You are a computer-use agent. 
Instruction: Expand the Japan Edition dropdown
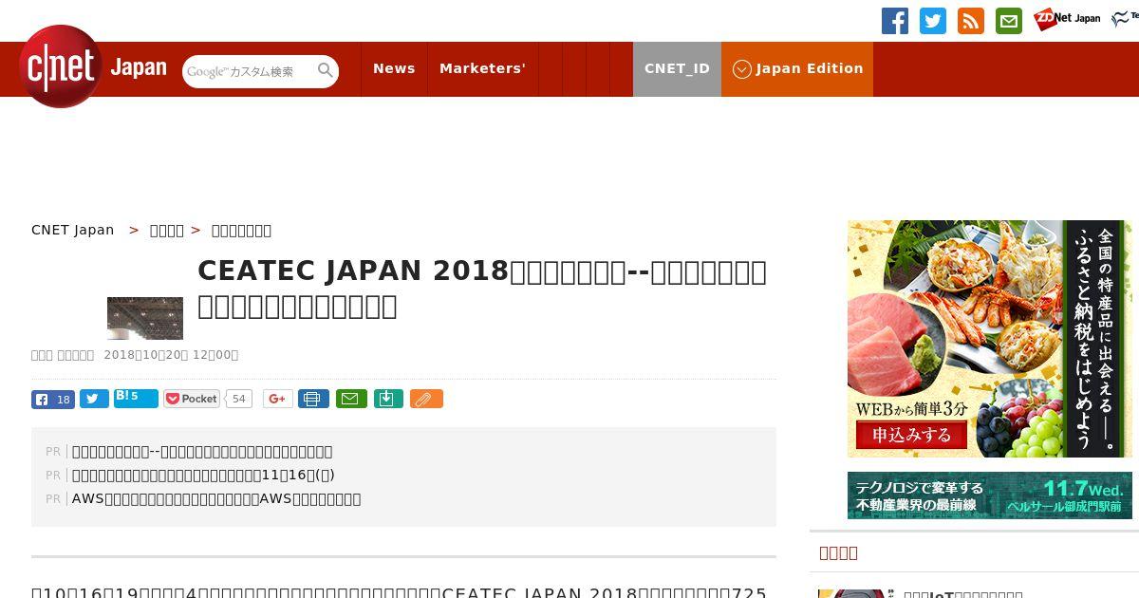click(797, 68)
